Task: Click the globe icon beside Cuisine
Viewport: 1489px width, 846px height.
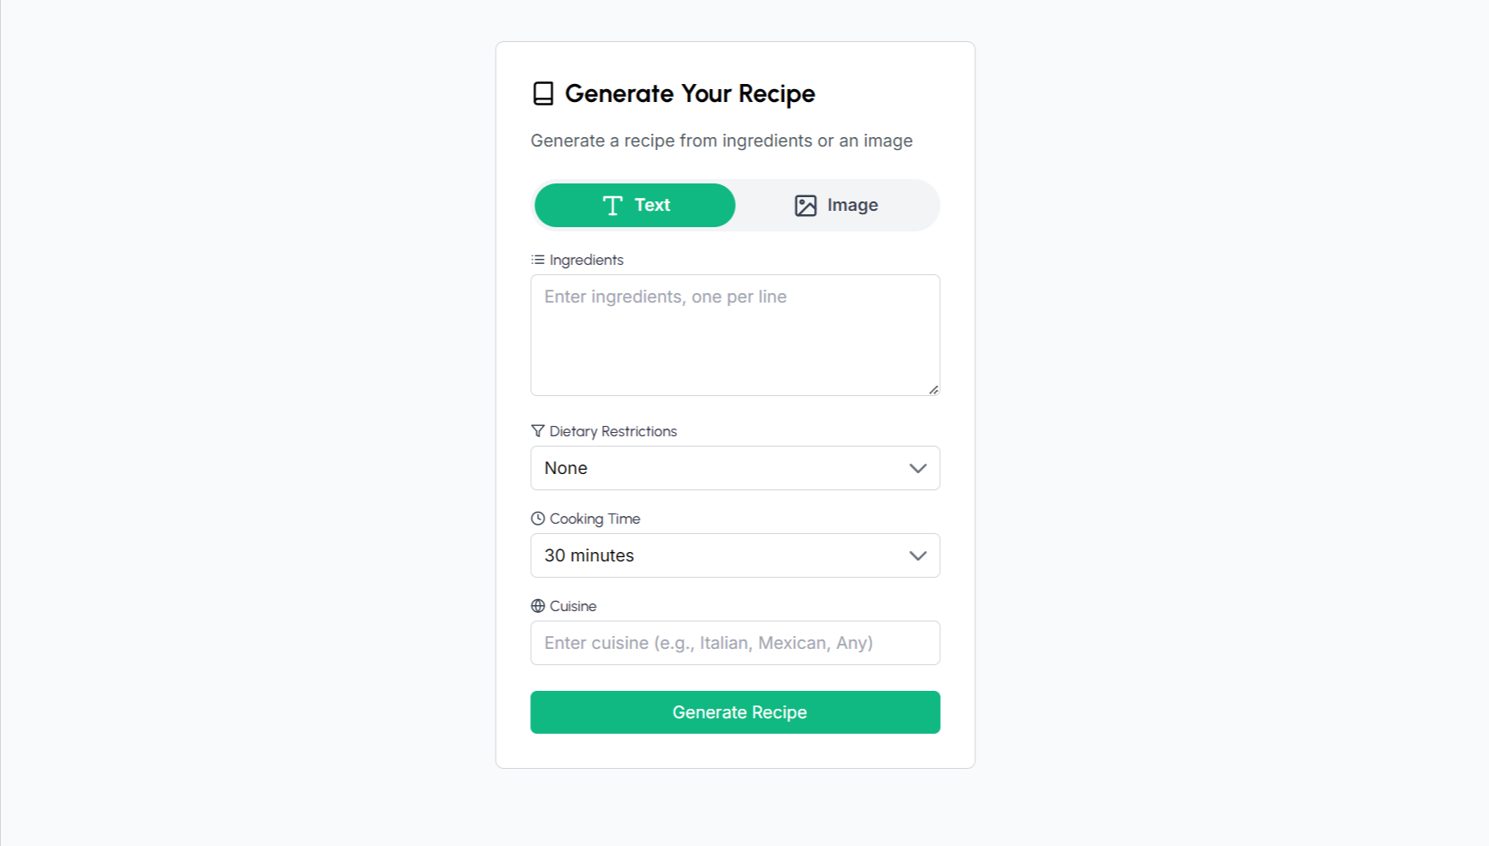Action: 538,606
